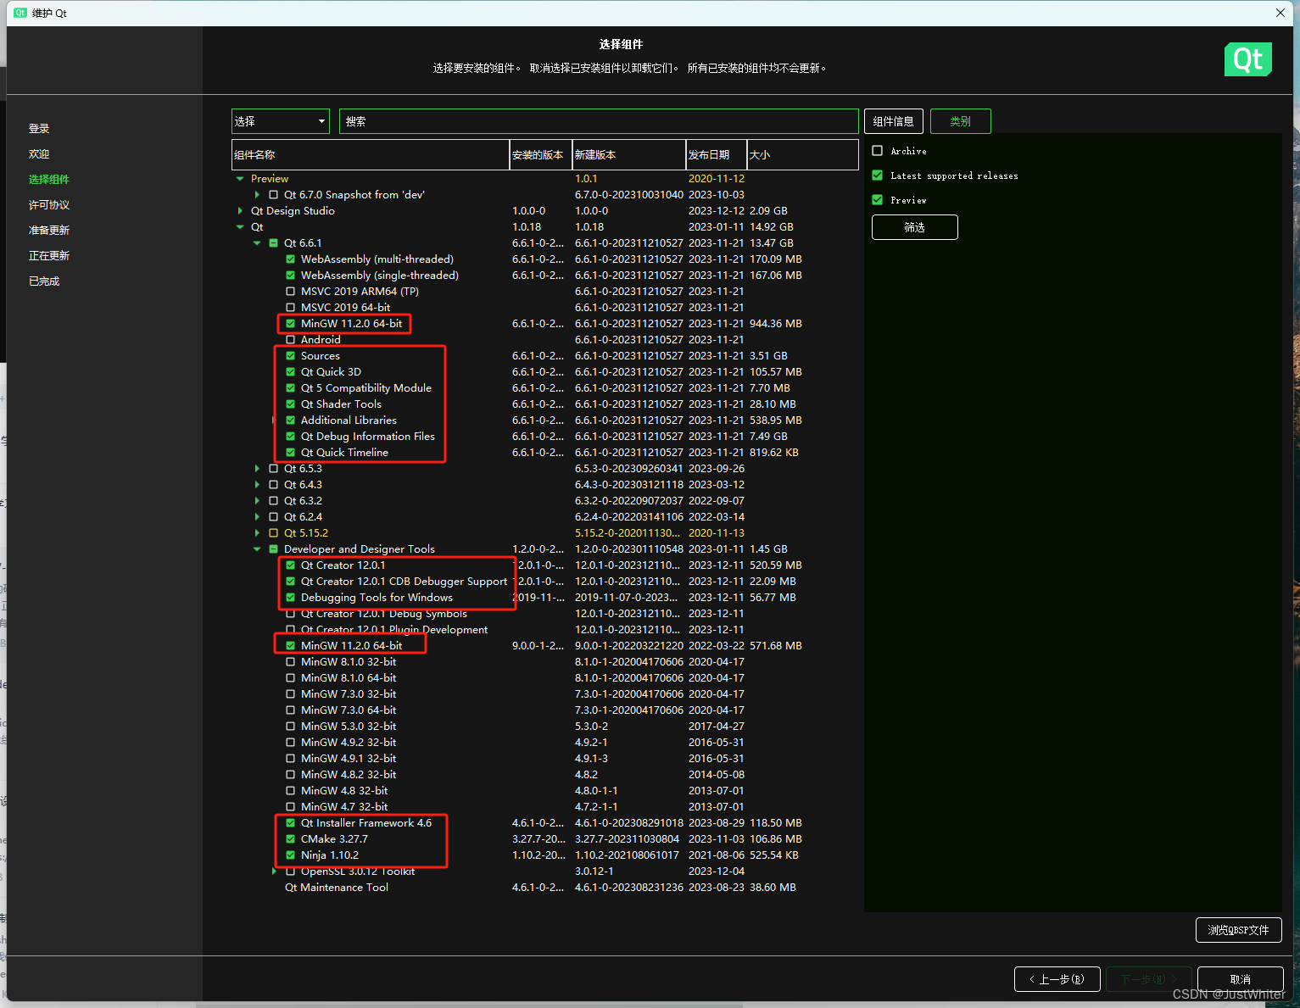Click the 搜索 search input field

click(x=600, y=120)
